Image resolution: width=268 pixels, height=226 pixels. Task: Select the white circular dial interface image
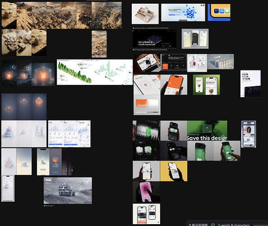[147, 85]
